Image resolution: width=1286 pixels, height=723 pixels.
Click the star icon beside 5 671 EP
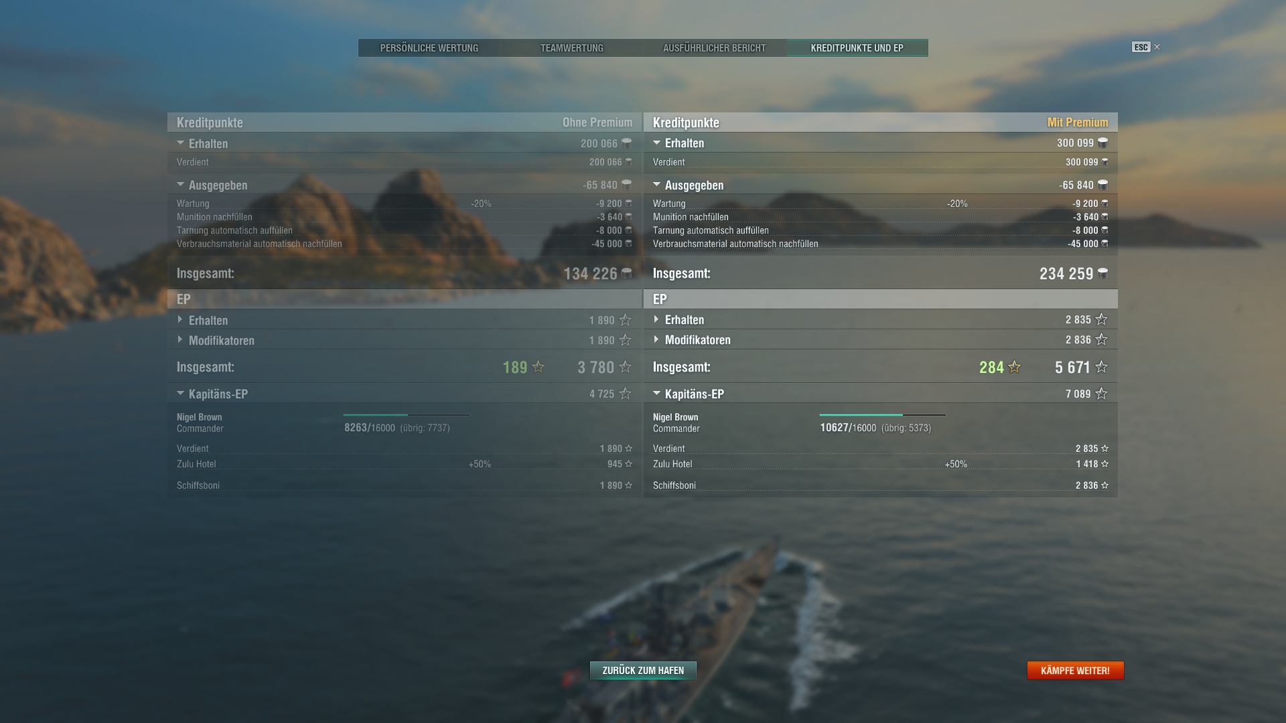[x=1102, y=367]
